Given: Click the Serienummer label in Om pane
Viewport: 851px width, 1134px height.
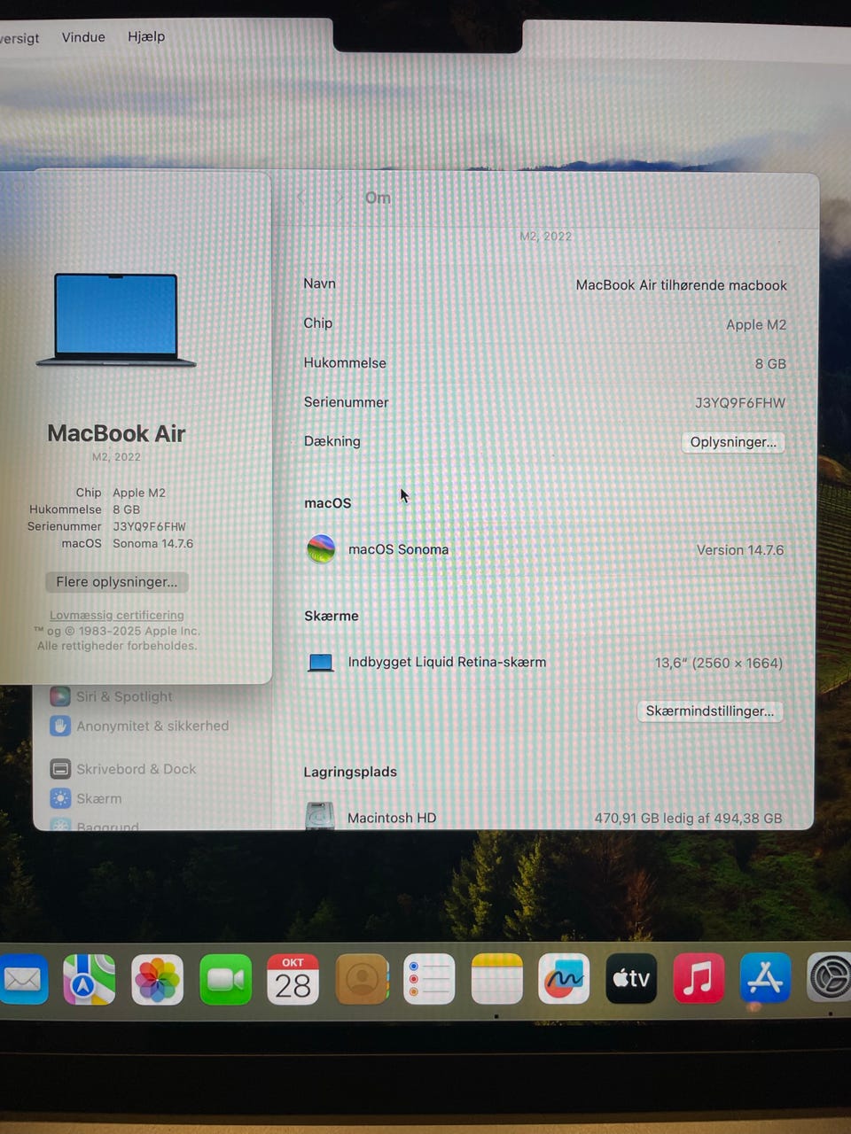Looking at the screenshot, I should click(x=346, y=402).
